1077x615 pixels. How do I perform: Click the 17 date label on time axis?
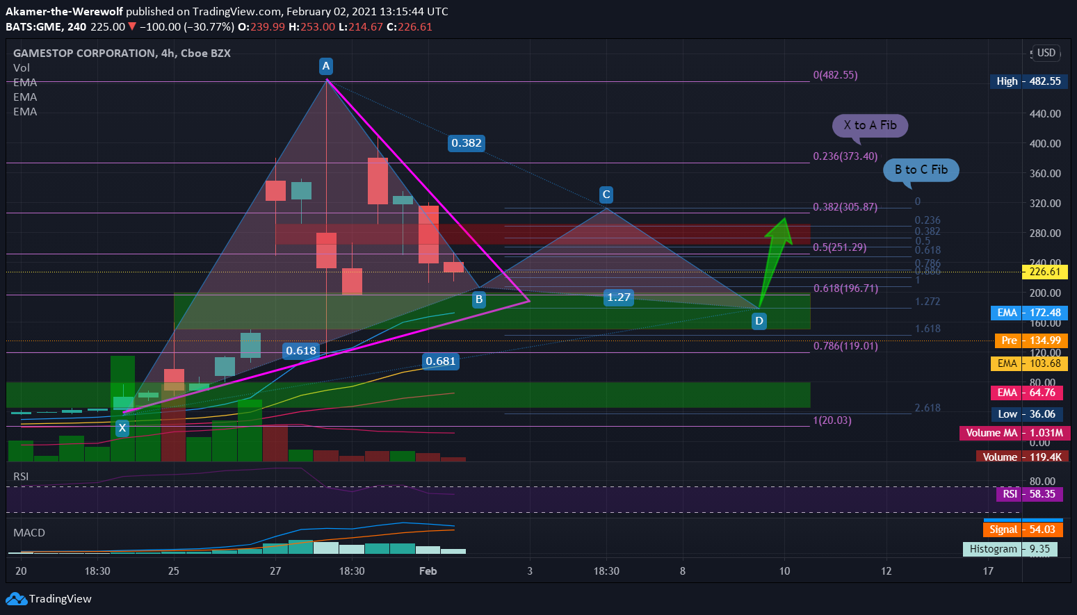[988, 571]
